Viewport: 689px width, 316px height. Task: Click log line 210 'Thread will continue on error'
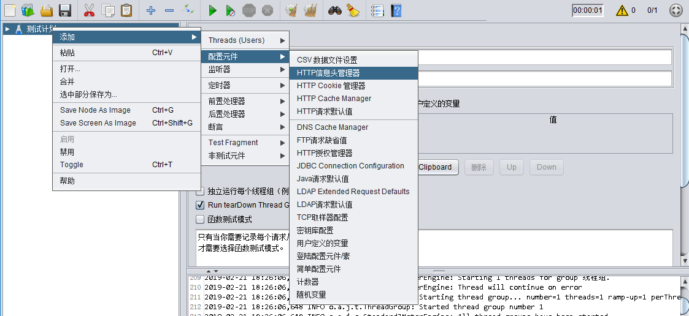coord(520,287)
